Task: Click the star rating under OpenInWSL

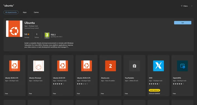Action: click(x=177, y=84)
